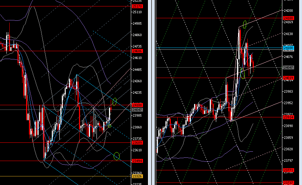
Task: Select the red 23494 level label
Action: 137,161
